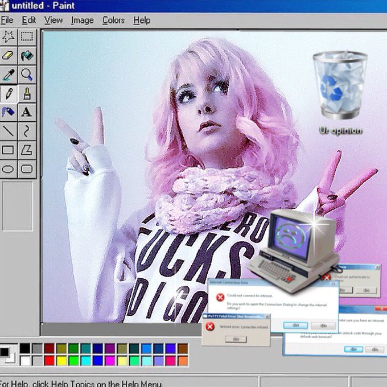Click the gray die button in Internet Connection Error dialog

[x=323, y=326]
